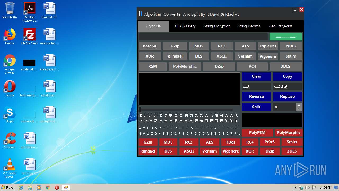Launch Firefox from the desktop

tap(10, 37)
